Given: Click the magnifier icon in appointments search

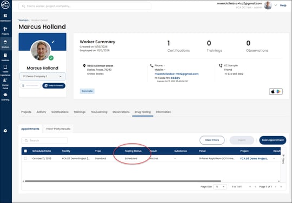Looking at the screenshot, I should [26, 140].
